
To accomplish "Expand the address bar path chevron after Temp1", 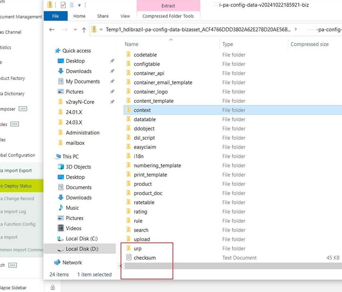I will tap(296, 30).
